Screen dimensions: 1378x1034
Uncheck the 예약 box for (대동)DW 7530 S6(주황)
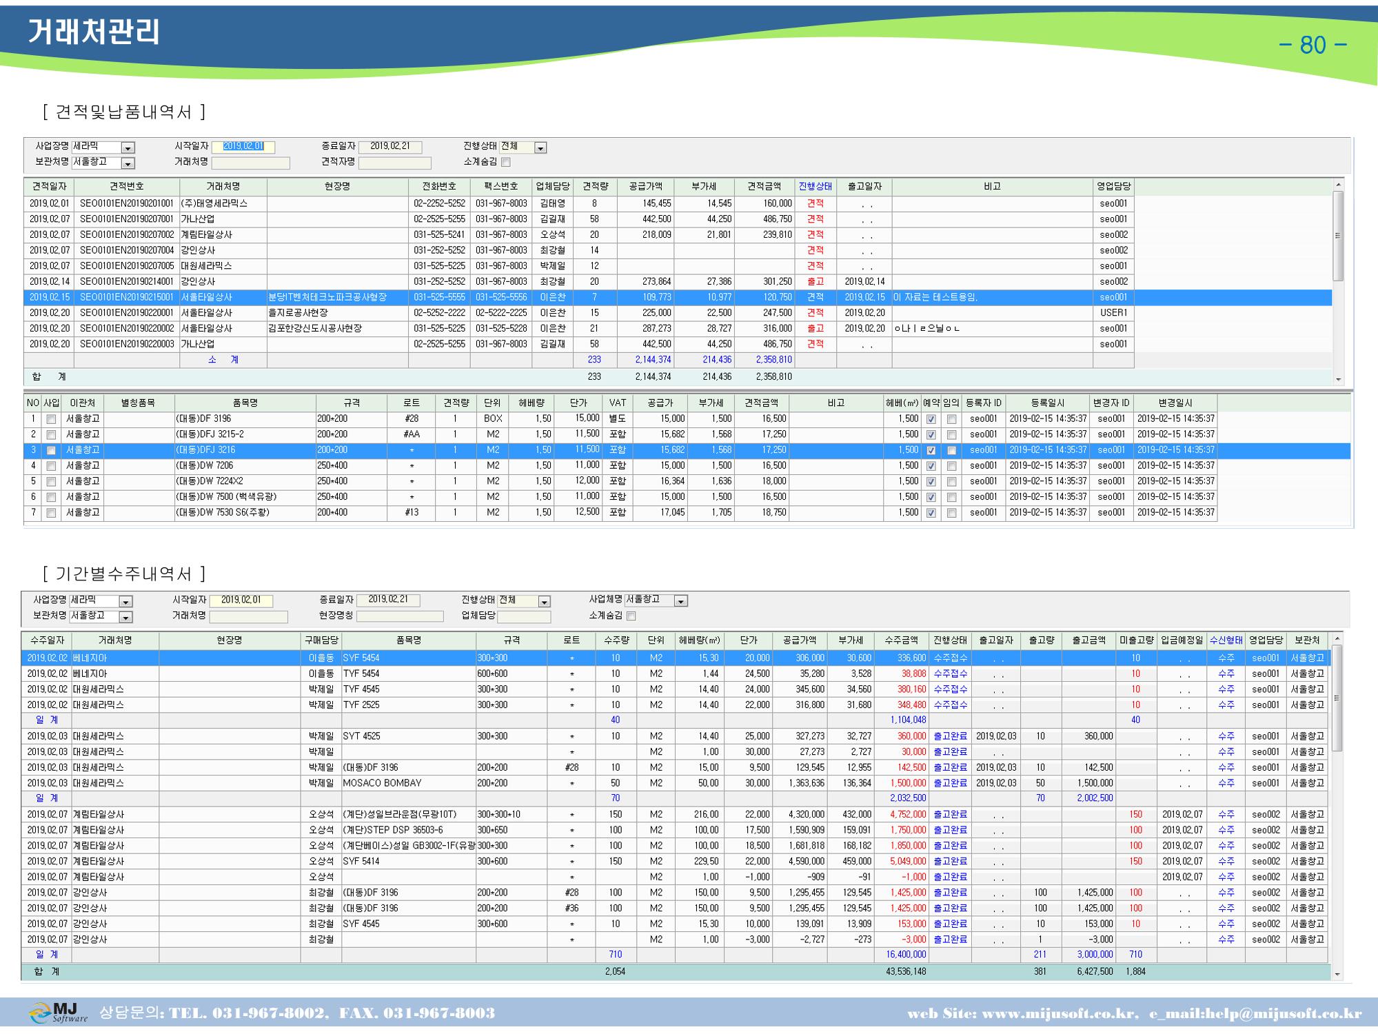[931, 513]
